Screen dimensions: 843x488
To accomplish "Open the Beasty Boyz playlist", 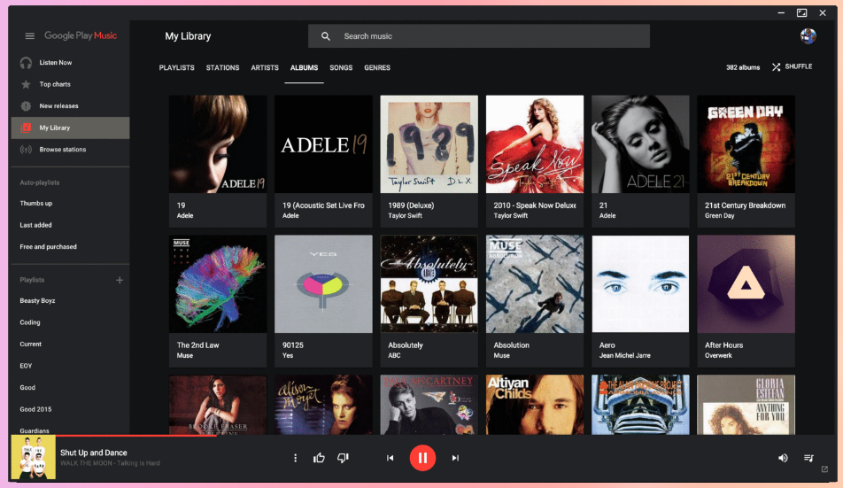I will pos(37,300).
